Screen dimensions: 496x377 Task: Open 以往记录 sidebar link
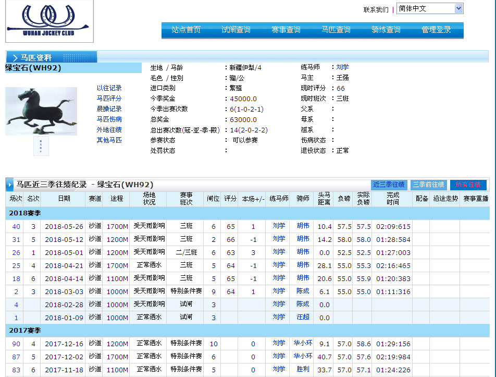point(109,88)
